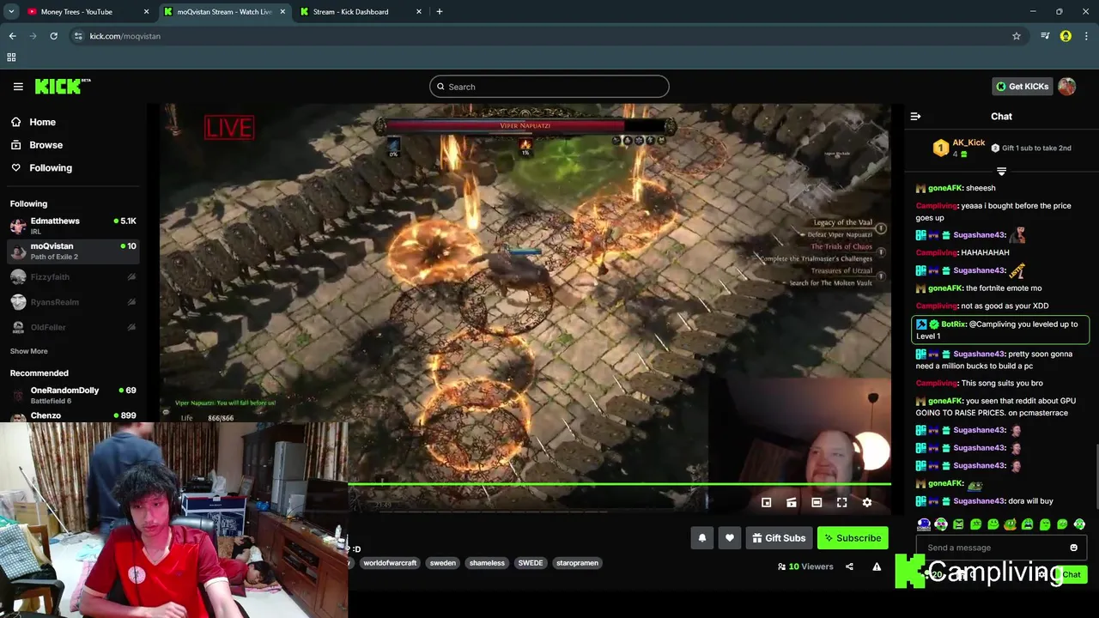The width and height of the screenshot is (1099, 618).
Task: Open browser media control icon
Action: [x=1045, y=36]
